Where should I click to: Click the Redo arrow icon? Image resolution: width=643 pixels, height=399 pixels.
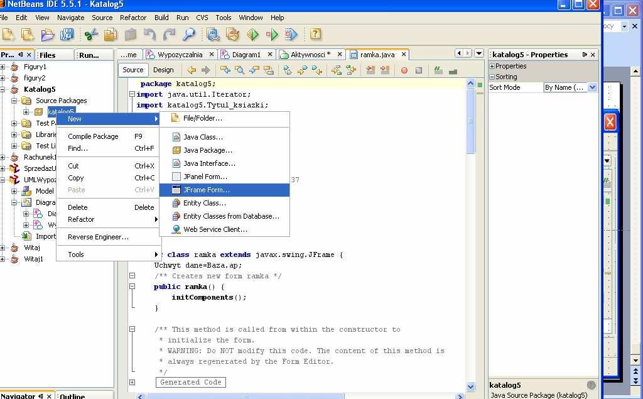(x=169, y=35)
